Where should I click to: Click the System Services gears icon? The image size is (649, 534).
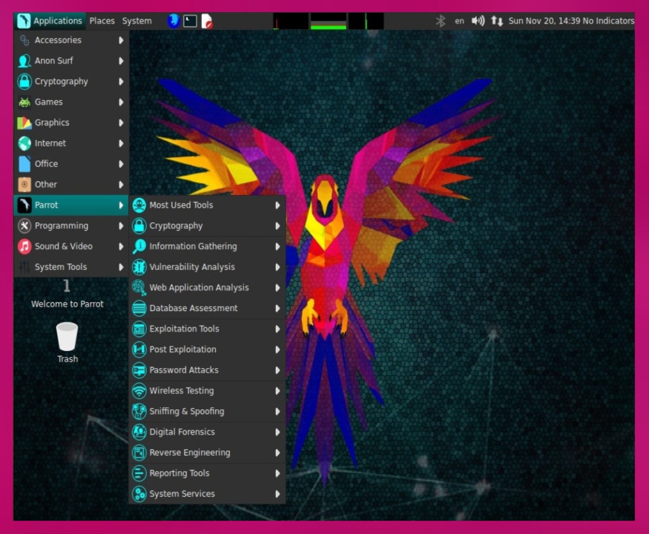coord(139,494)
